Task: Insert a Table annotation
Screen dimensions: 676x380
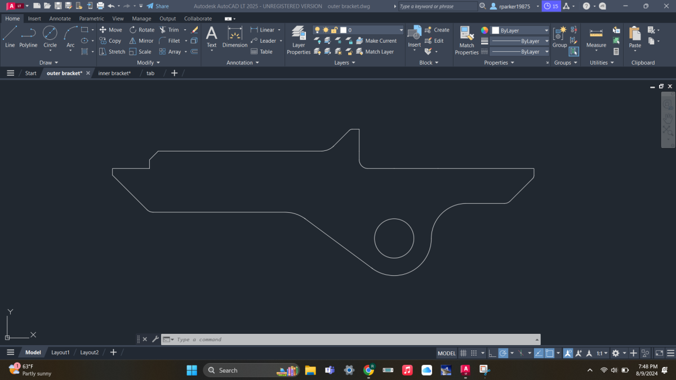Action: 261,51
